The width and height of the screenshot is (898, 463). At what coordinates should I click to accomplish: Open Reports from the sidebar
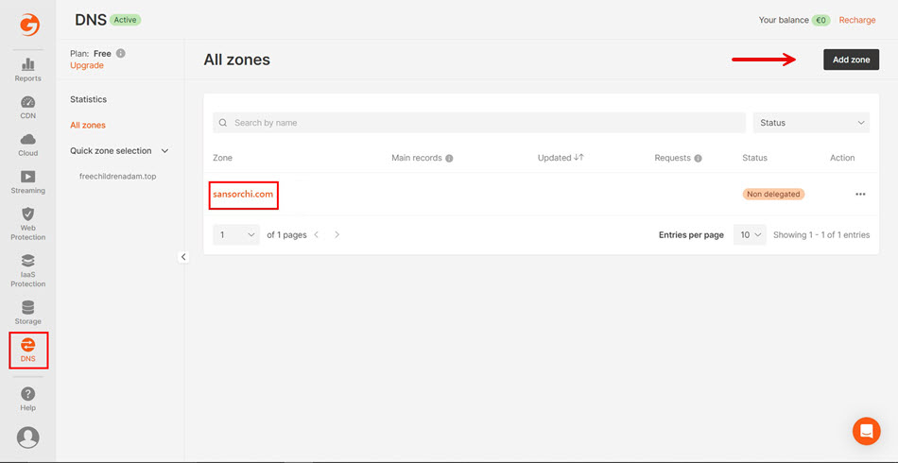[x=27, y=69]
